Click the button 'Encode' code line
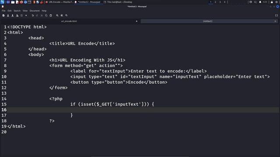Viewport: 280px width, 157px height. [x=119, y=82]
